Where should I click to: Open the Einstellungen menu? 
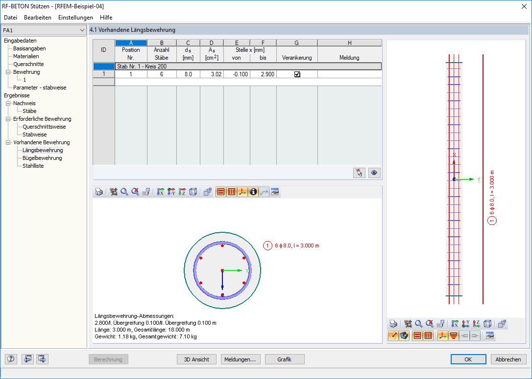click(75, 17)
